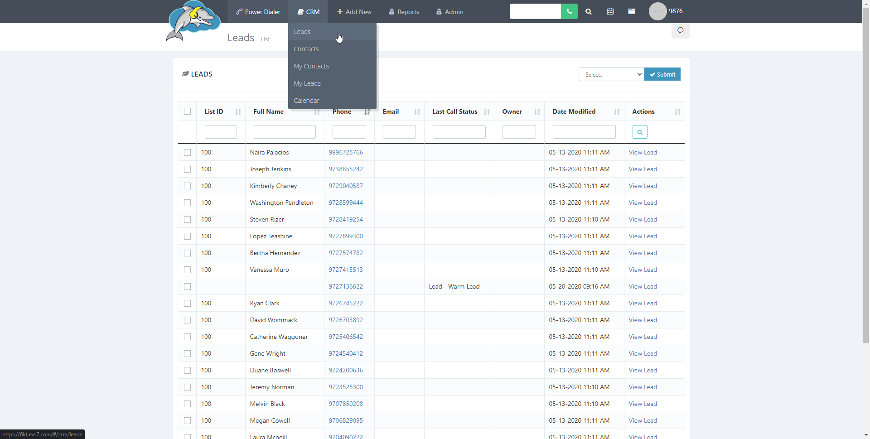Open View Lead for Megan Cowell

[643, 420]
